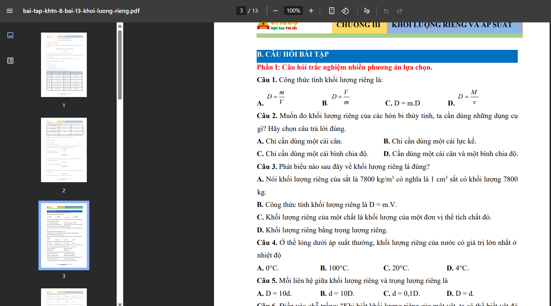Click answer 'A. 0°C.' in Câu 4
551x306 pixels.
[268, 268]
